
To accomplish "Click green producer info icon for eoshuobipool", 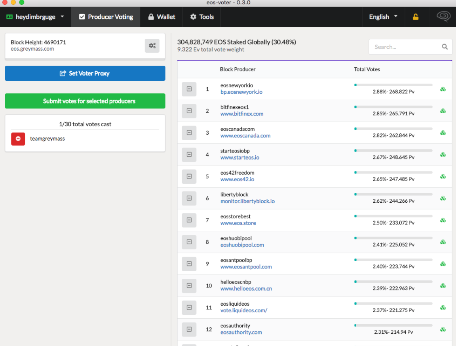I will click(x=443, y=242).
